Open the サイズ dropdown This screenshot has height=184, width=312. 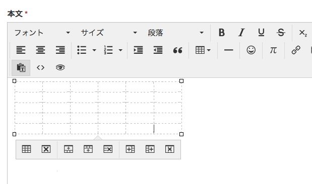[x=109, y=33]
